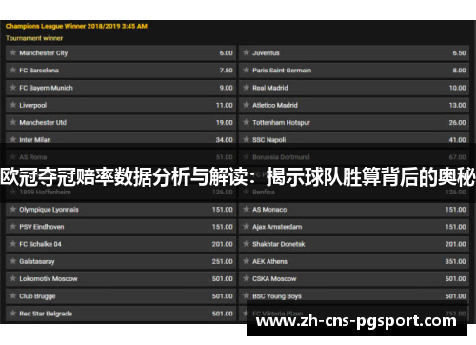Viewport: 476px width, 345px height.
Task: Star FC Barcelona as a favorite
Action: 12,70
